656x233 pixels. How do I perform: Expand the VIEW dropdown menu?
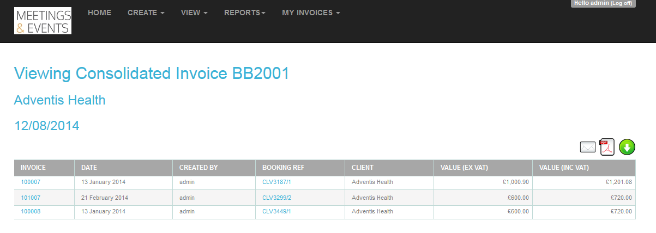click(194, 13)
